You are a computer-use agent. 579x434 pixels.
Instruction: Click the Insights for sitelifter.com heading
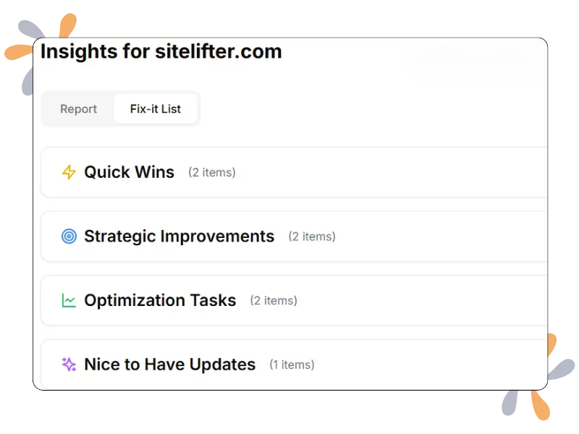tap(162, 51)
